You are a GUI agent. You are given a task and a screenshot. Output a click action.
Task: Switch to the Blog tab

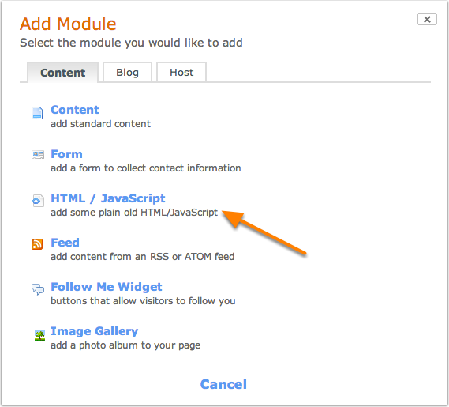click(x=127, y=72)
